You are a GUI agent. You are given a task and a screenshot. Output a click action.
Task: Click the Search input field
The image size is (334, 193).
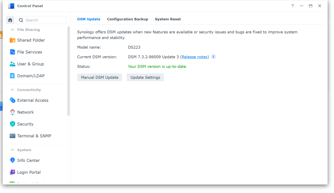click(x=41, y=20)
